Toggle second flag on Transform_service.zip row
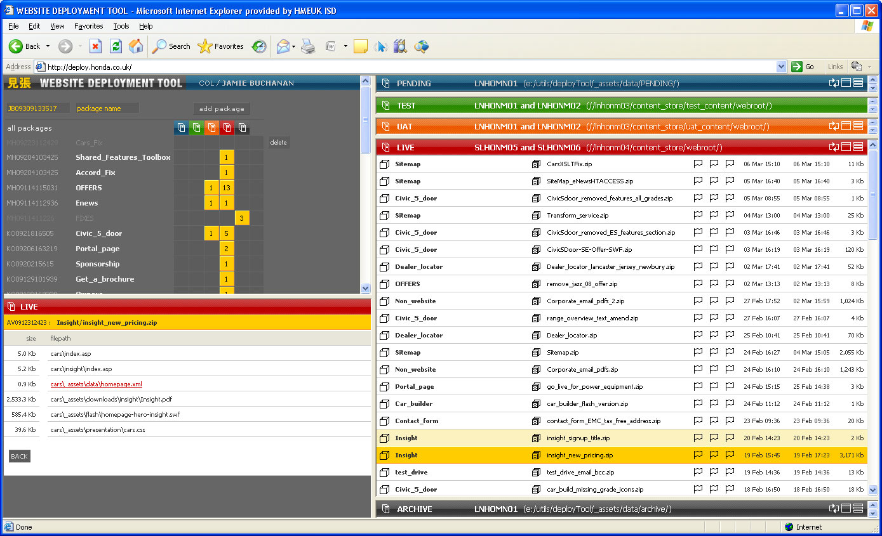 (x=714, y=216)
